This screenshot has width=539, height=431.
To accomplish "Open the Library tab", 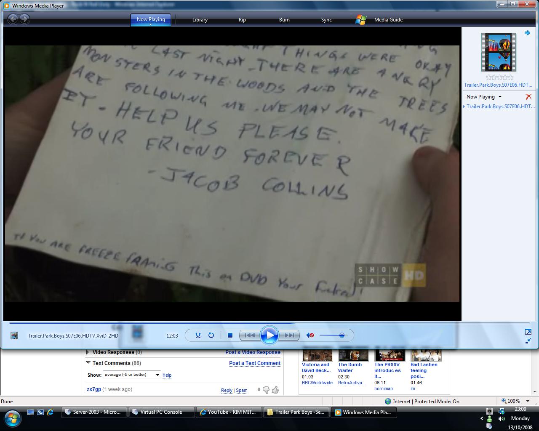I will click(200, 20).
